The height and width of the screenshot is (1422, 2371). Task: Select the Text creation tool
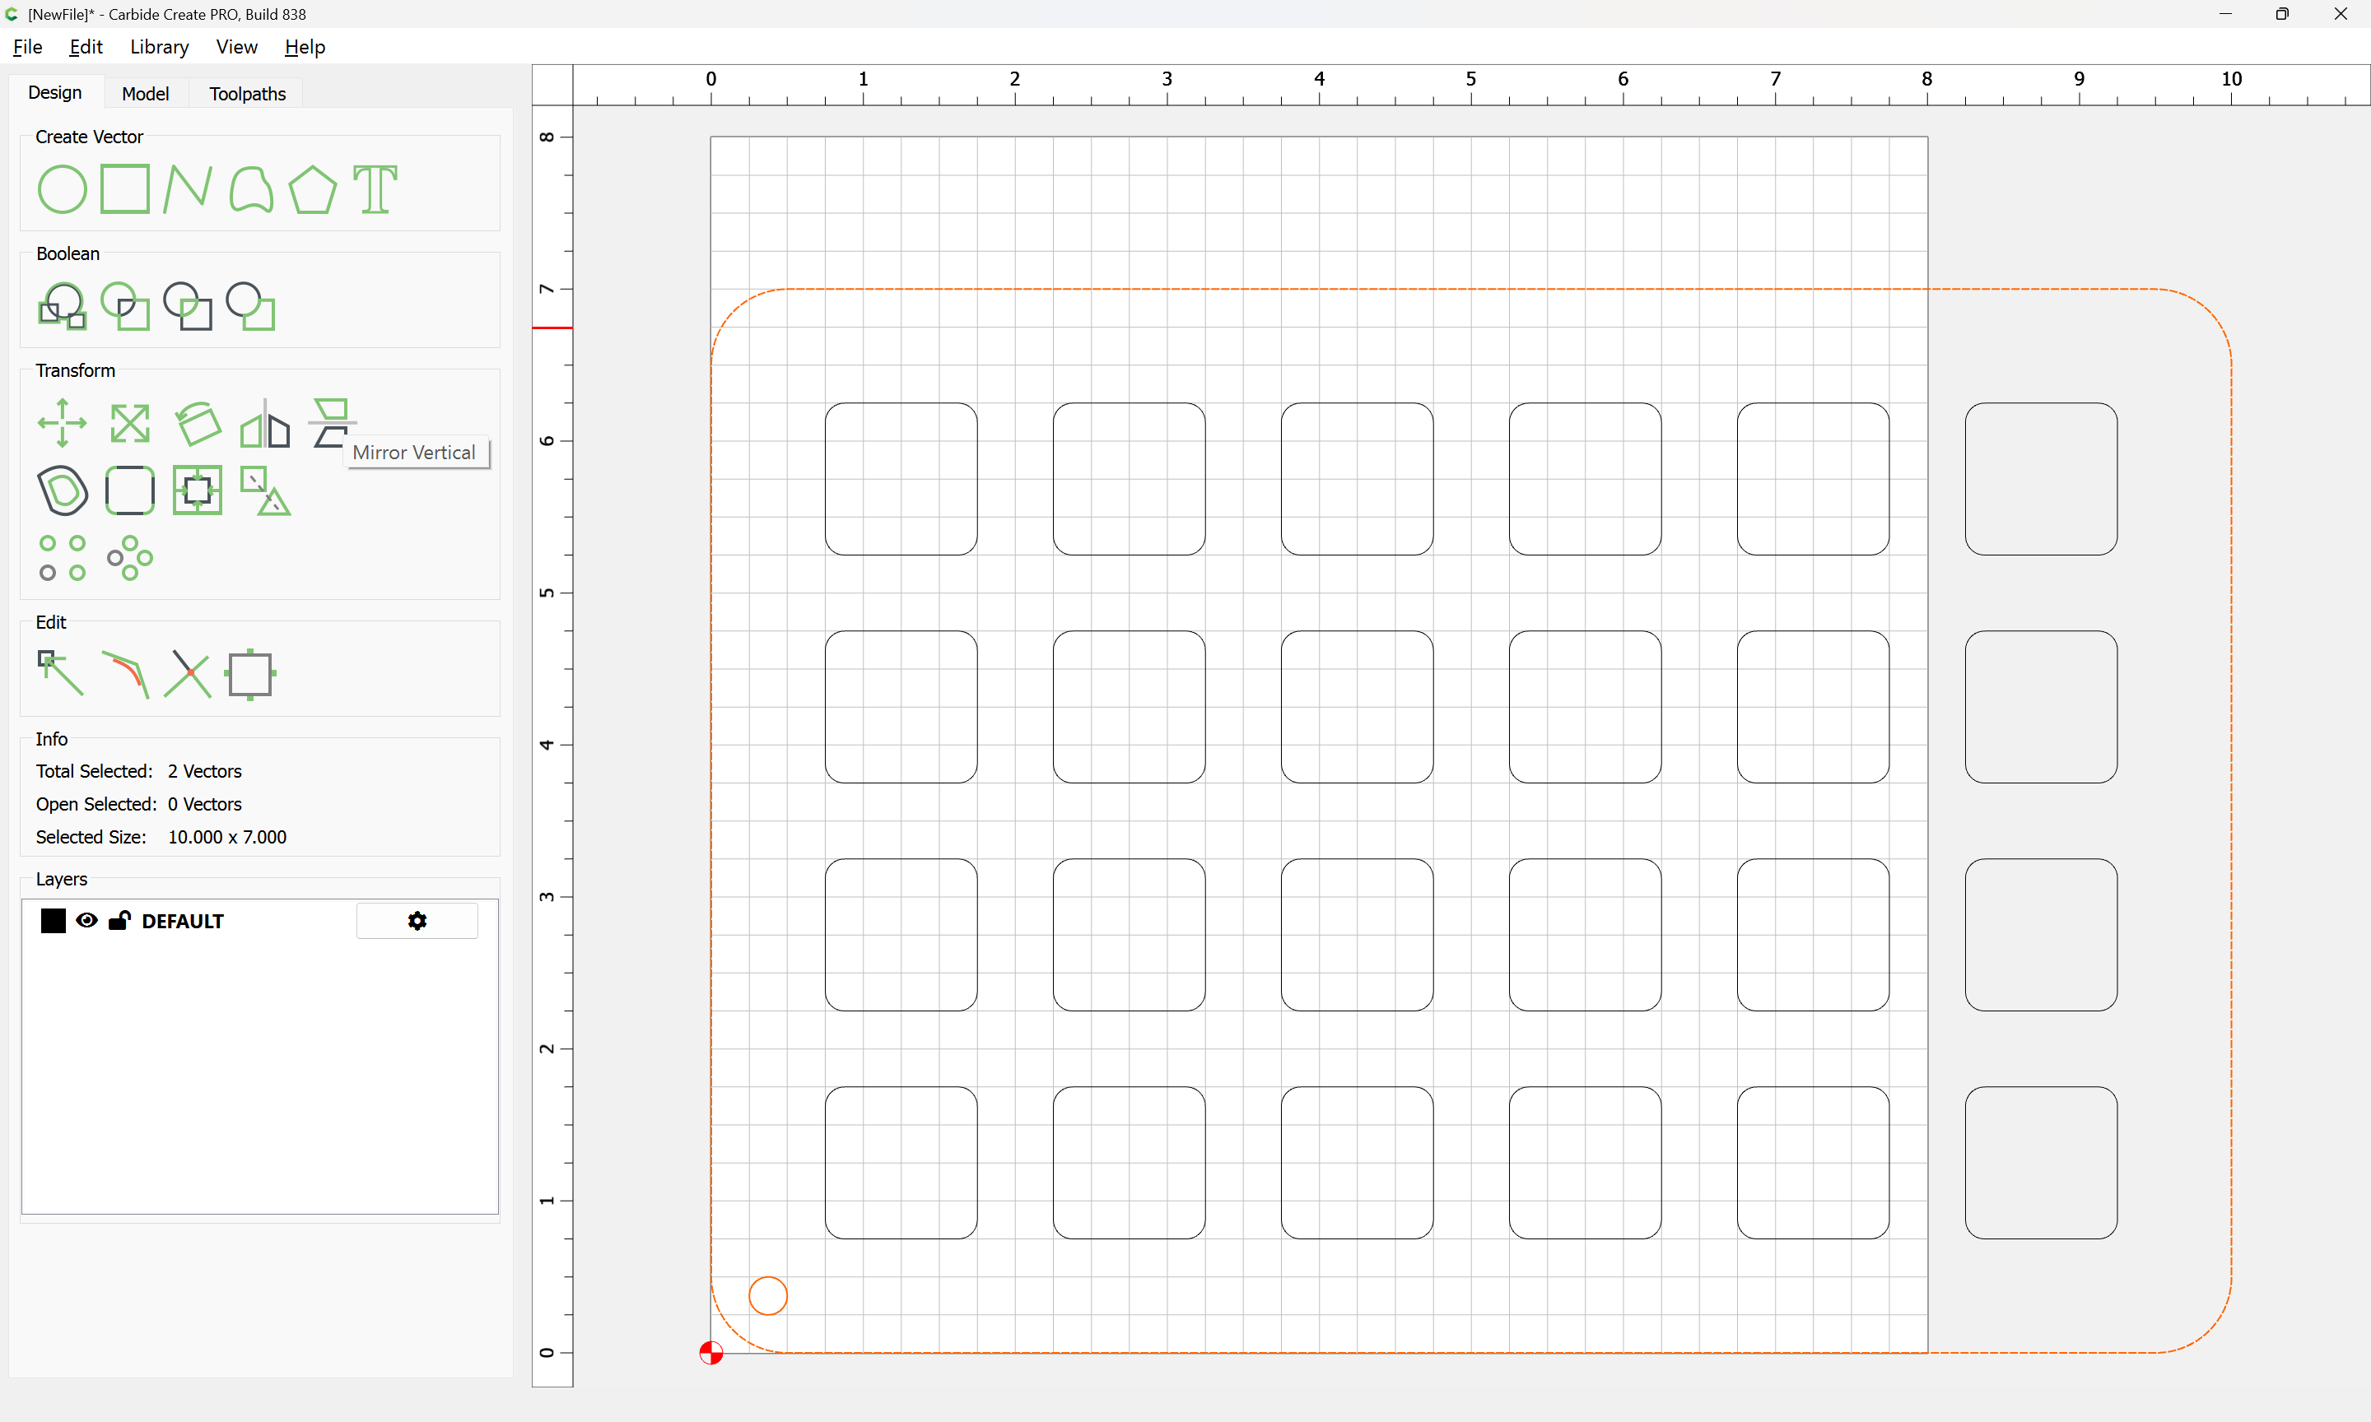[375, 188]
